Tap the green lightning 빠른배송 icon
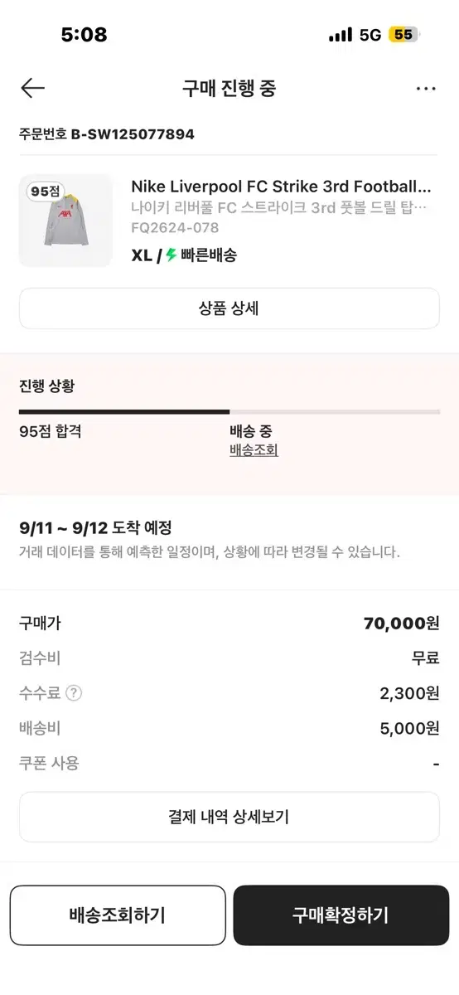459x995 pixels. point(172,255)
